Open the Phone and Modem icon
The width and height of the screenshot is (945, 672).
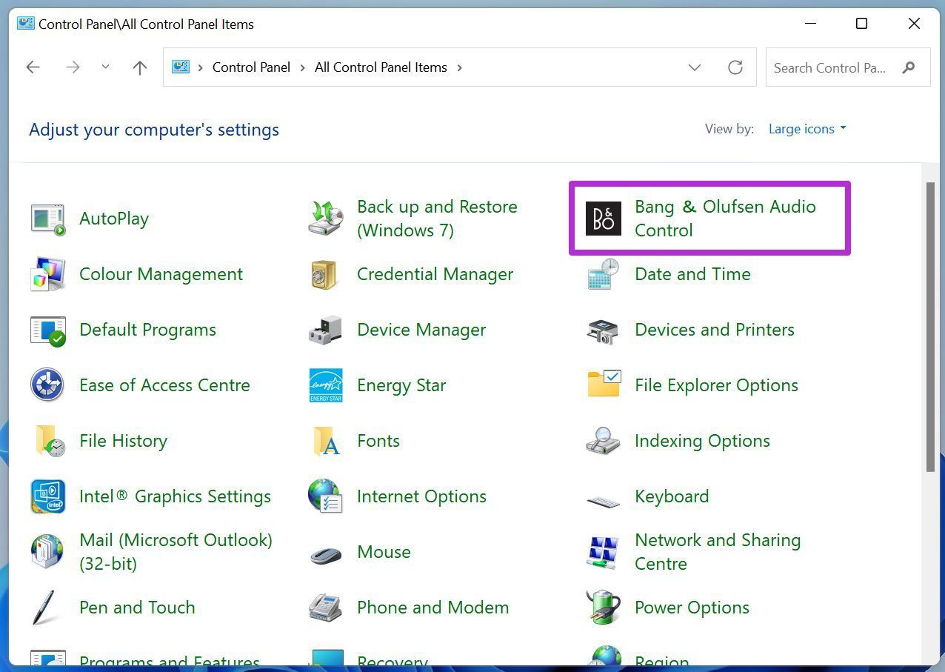325,608
